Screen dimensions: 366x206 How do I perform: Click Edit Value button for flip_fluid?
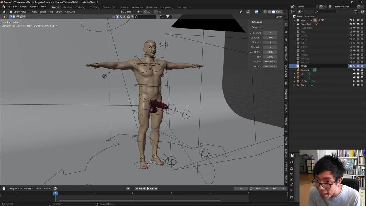(x=270, y=62)
